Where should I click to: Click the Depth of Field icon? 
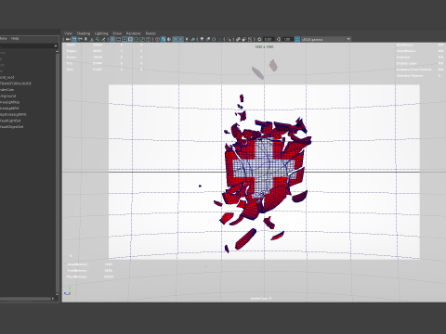[x=219, y=39]
